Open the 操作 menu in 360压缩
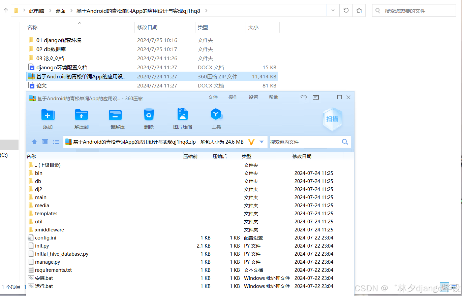Image resolution: width=462 pixels, height=296 pixels. [233, 97]
